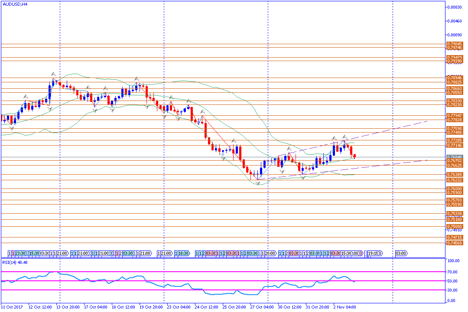Click the 17 Oct 04:00 time axis label
The image size is (468, 312).
95,307
